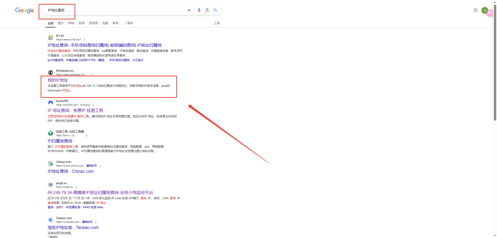This screenshot has height=238, width=497.
Task: Select the 新闻 tab
Action: (115, 23)
